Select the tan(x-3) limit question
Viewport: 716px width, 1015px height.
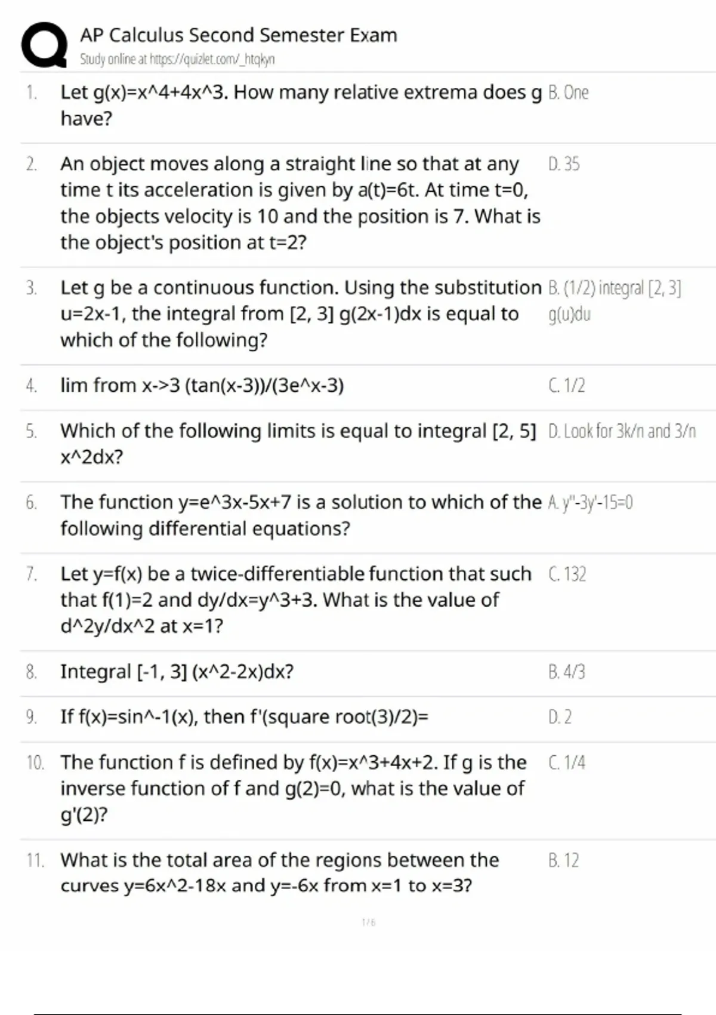202,386
